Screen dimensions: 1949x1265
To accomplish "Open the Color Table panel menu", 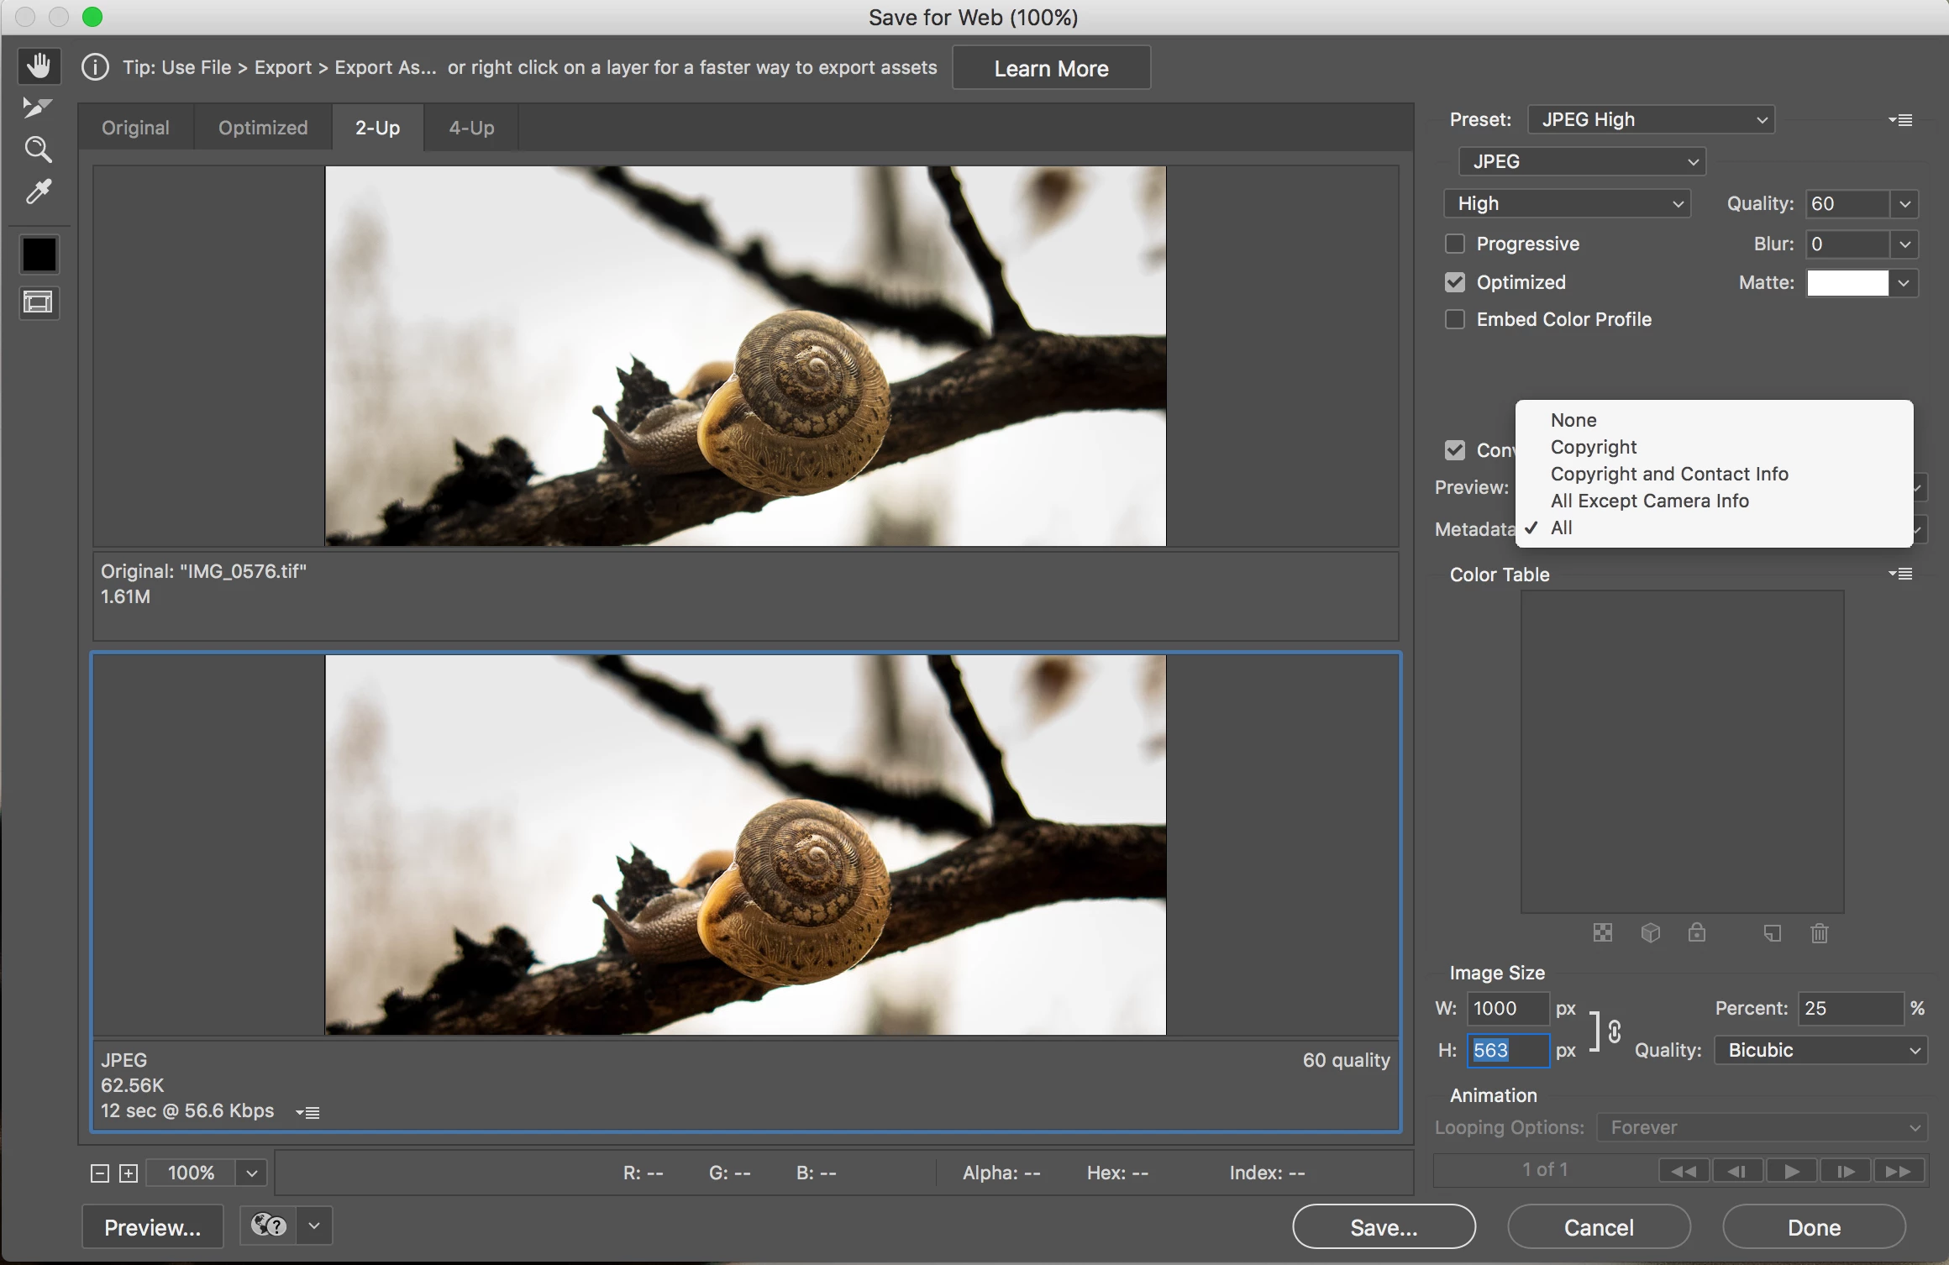I will point(1900,574).
